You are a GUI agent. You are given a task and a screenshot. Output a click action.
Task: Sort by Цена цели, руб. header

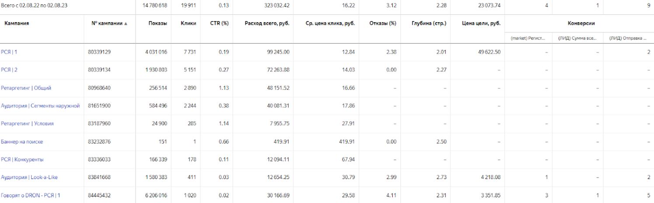tap(481, 23)
